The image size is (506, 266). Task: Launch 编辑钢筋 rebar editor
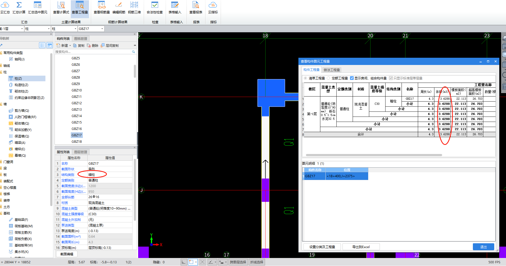[119, 7]
